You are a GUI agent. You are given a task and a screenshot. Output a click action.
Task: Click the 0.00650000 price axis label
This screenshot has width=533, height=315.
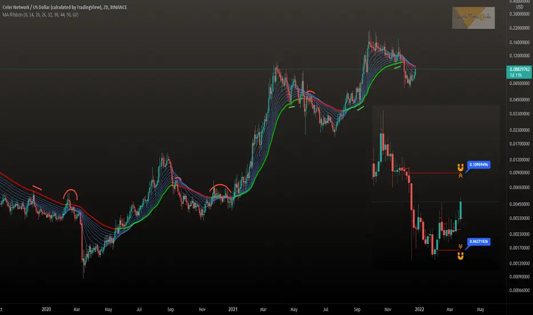coord(519,188)
